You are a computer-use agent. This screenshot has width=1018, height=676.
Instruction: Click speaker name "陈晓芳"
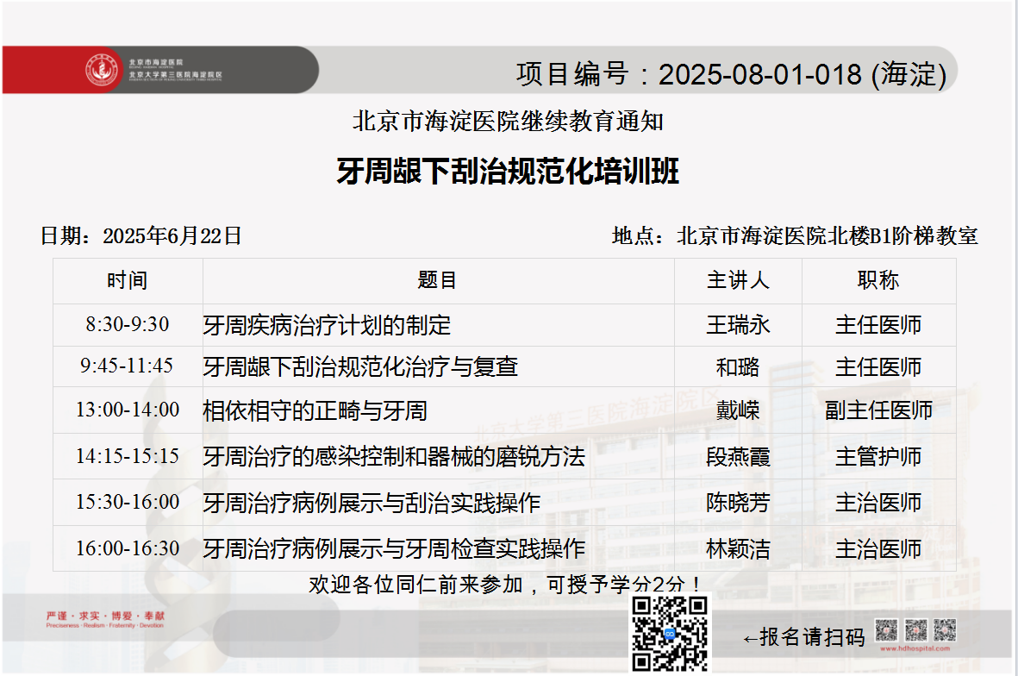[738, 503]
